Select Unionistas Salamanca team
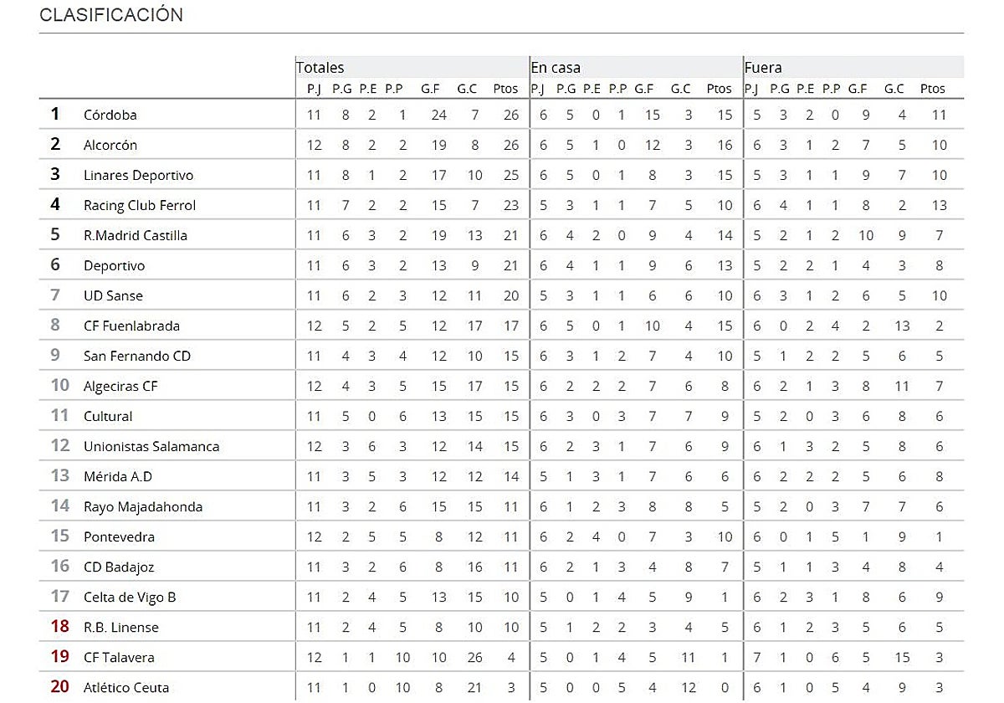The image size is (1004, 703). point(151,446)
